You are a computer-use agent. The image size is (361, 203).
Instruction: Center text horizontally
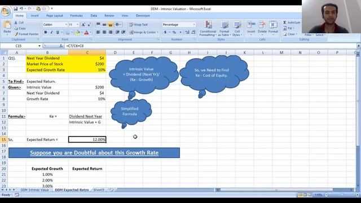(x=104, y=32)
